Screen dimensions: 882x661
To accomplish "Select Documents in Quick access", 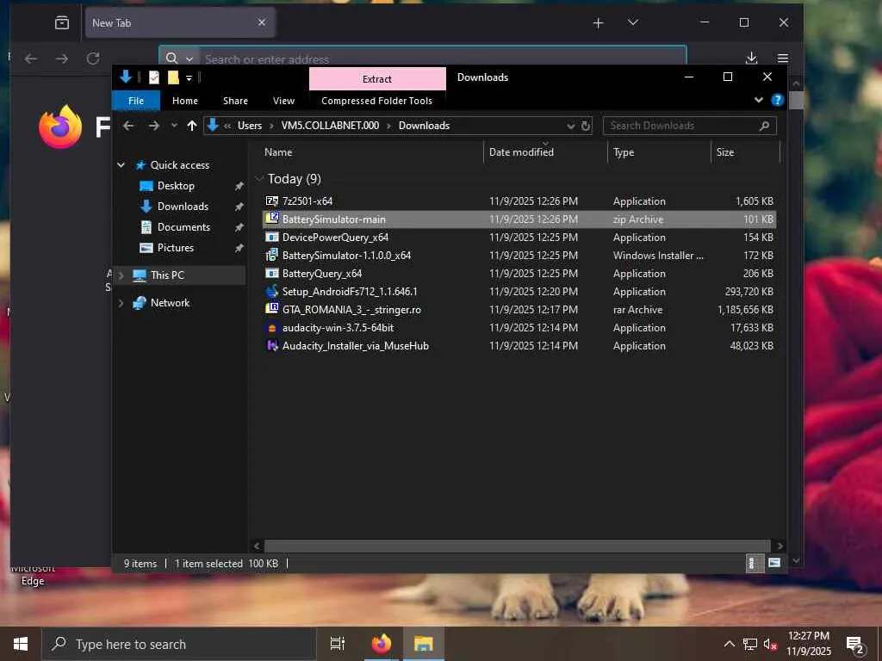I will pos(183,227).
